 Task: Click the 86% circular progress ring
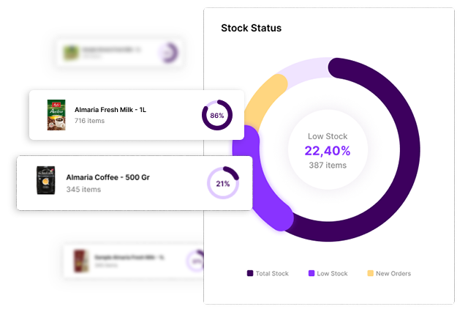(216, 115)
